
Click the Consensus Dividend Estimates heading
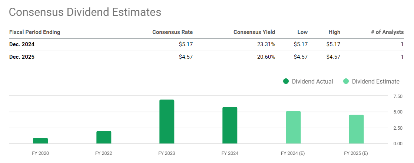click(x=85, y=12)
